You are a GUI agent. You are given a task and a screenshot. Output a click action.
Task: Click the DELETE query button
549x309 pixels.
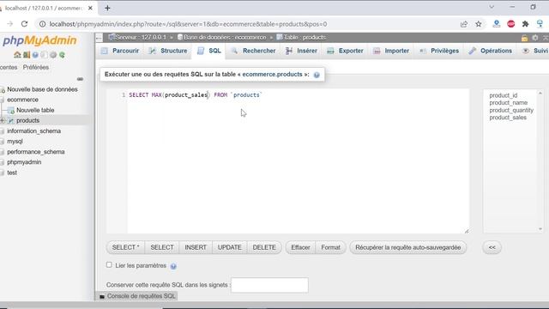[x=264, y=248]
